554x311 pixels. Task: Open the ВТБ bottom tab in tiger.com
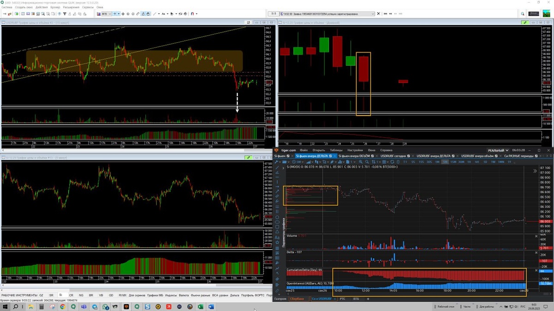point(356,299)
